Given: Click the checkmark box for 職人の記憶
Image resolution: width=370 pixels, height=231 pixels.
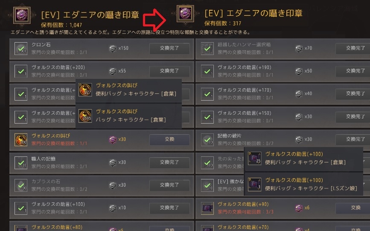Looking at the screenshot, I should coord(21,163).
